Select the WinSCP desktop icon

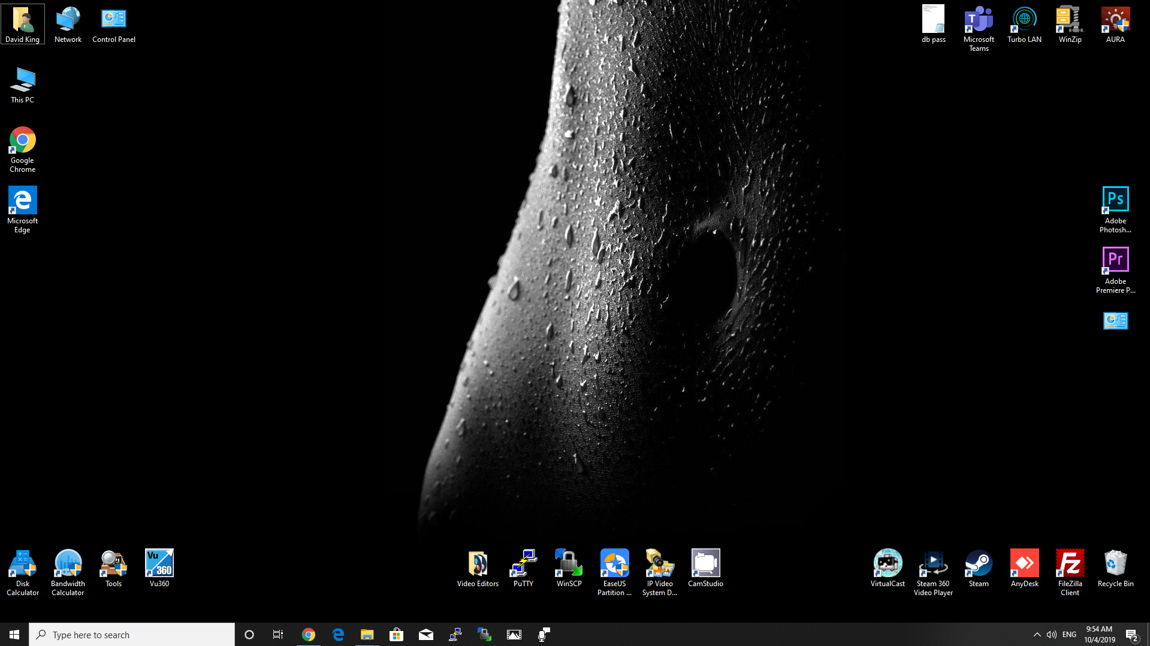pyautogui.click(x=568, y=568)
